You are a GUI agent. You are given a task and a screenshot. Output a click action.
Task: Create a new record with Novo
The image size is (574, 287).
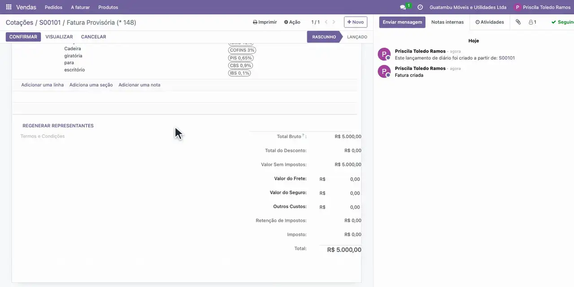pyautogui.click(x=356, y=22)
